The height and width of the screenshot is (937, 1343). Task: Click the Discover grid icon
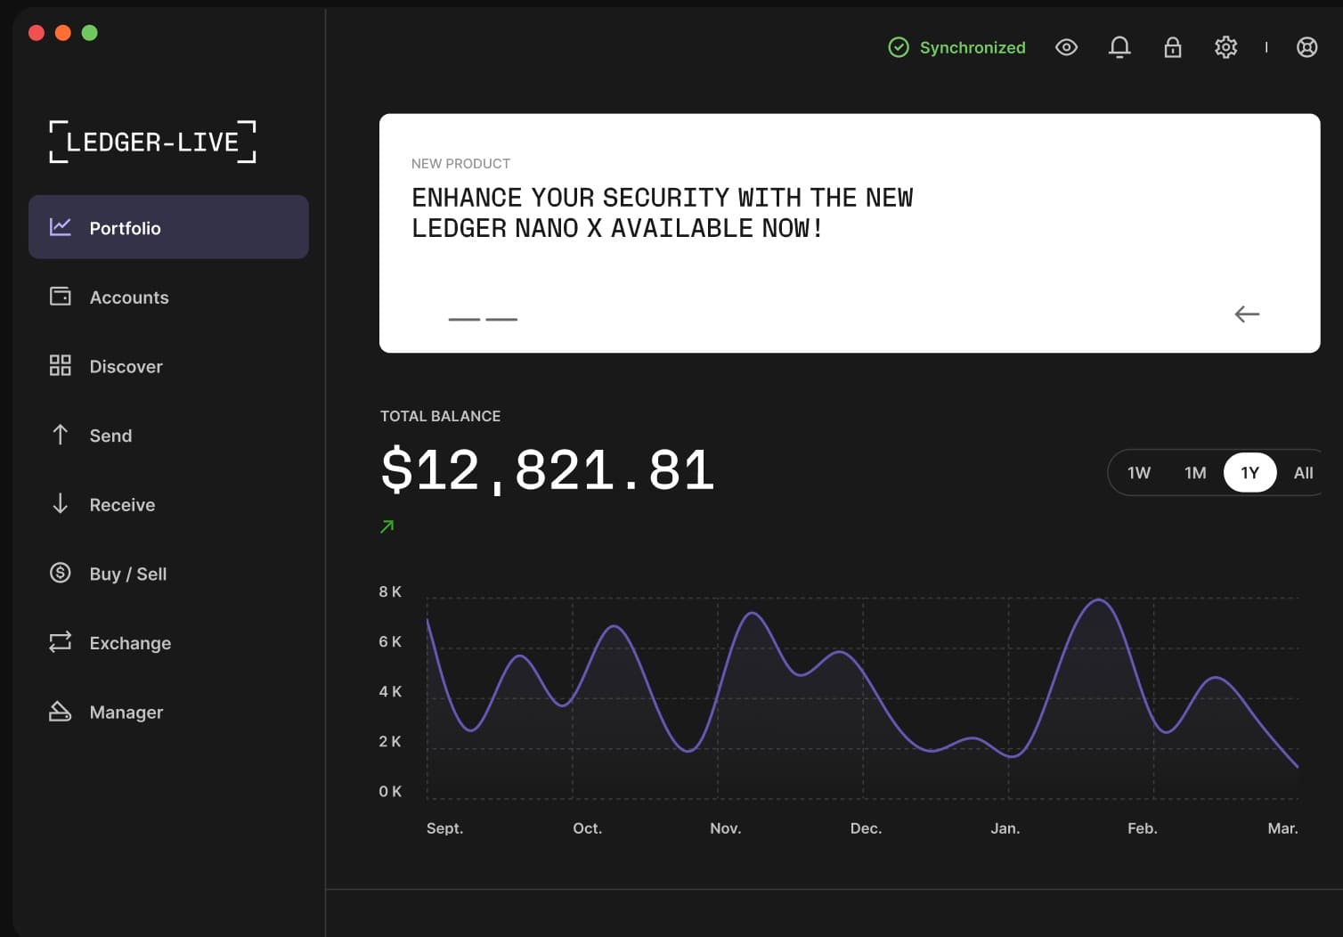(x=60, y=365)
